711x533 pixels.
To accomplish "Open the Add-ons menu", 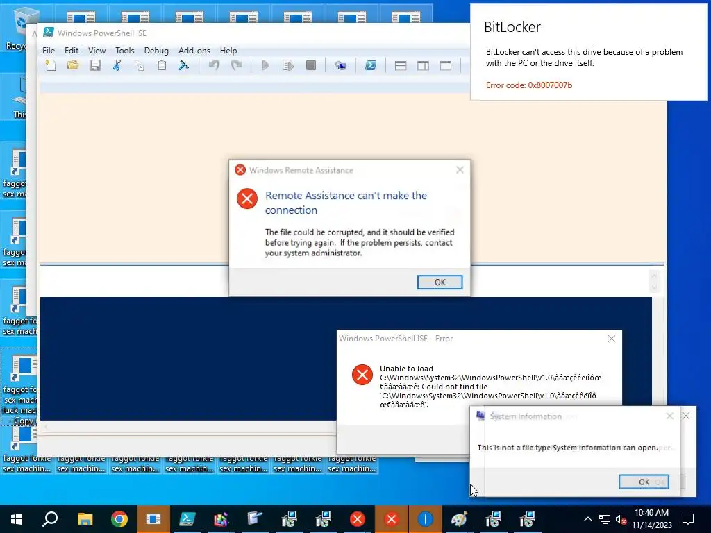I will [x=194, y=50].
